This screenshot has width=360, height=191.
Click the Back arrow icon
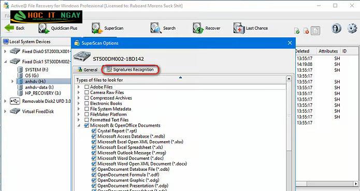pos(9,28)
